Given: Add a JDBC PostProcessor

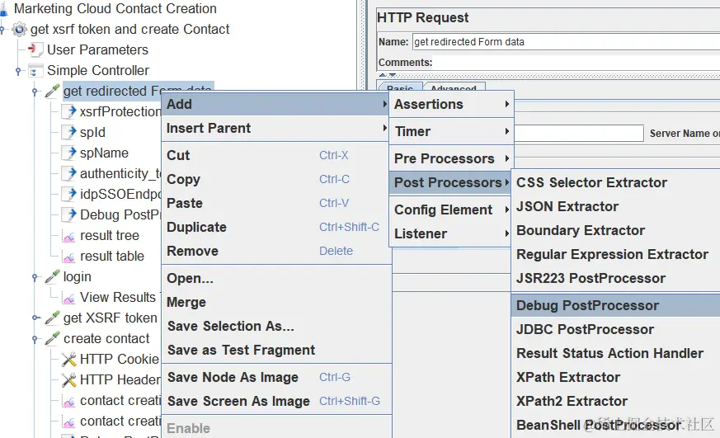Looking at the screenshot, I should click(616, 329).
